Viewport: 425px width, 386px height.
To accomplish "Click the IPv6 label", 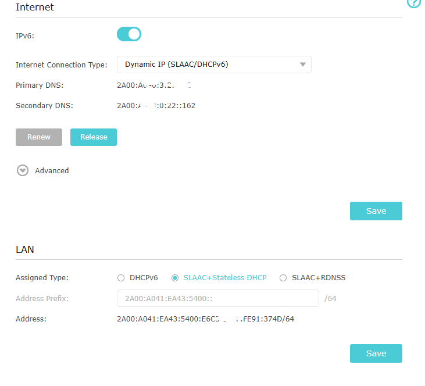I will click(25, 36).
